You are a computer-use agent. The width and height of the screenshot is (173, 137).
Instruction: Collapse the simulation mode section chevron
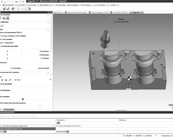coord(48,16)
